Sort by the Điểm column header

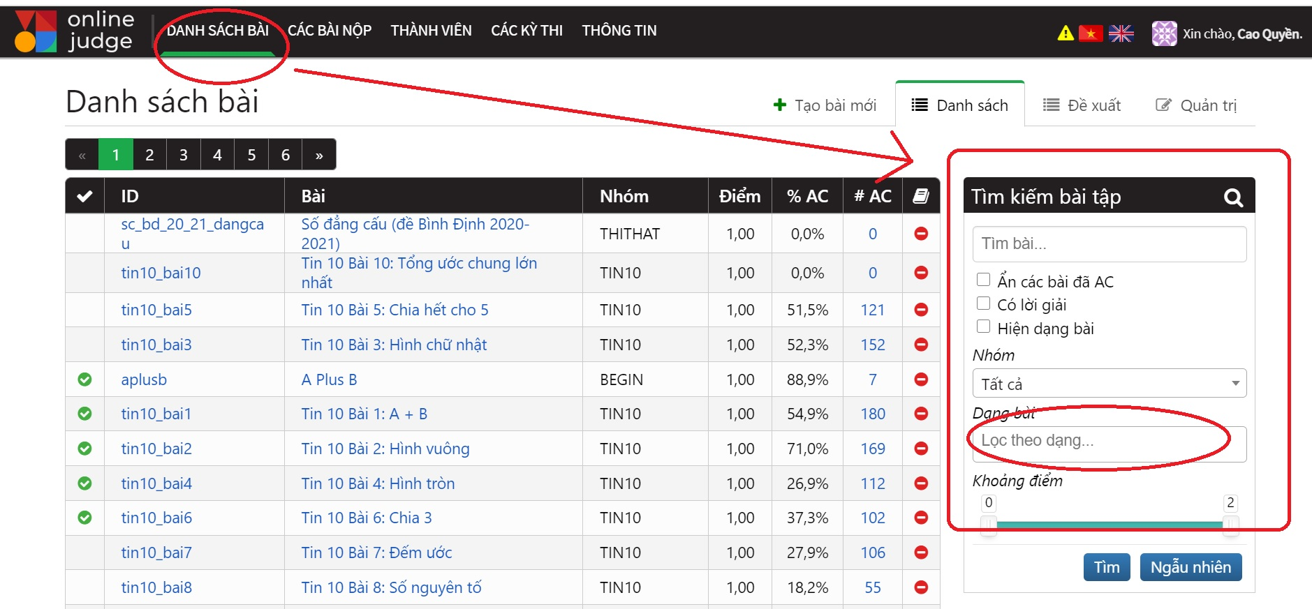coord(739,196)
